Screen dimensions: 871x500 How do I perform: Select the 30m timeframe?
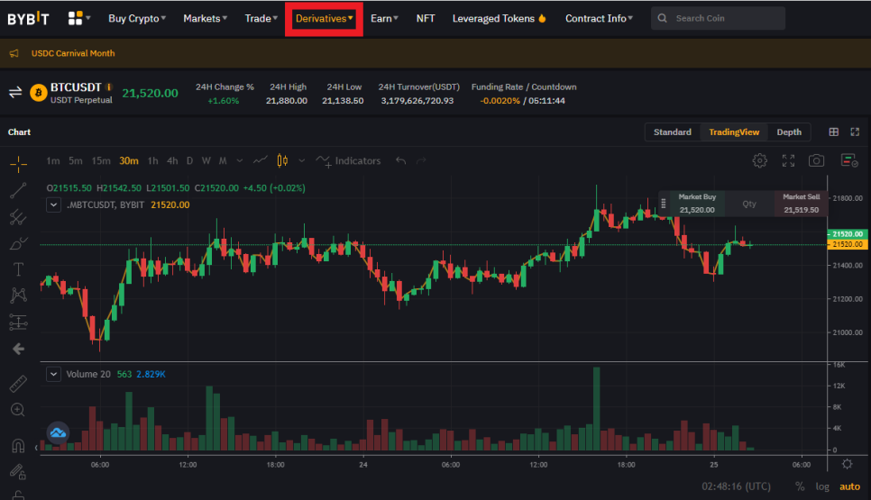tap(128, 161)
